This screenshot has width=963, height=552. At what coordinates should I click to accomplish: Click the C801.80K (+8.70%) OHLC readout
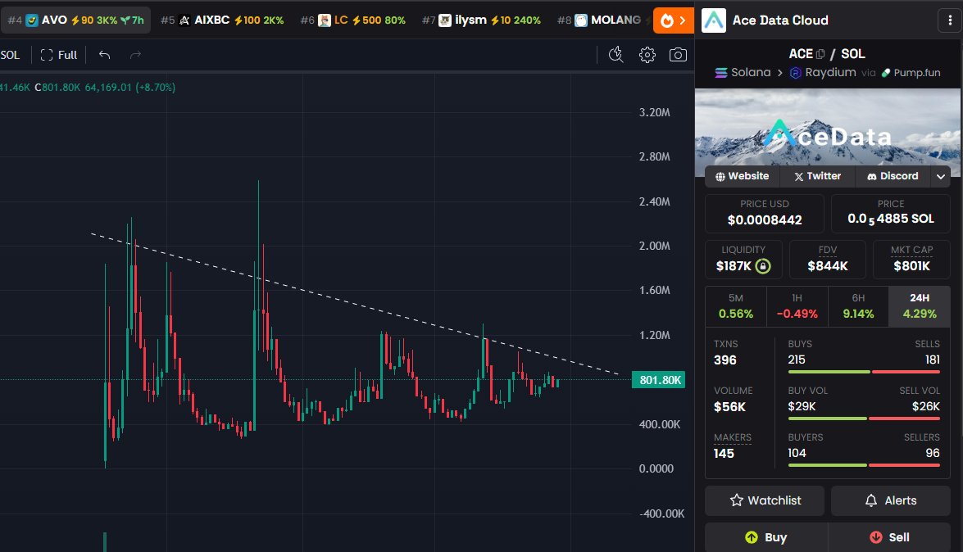104,87
